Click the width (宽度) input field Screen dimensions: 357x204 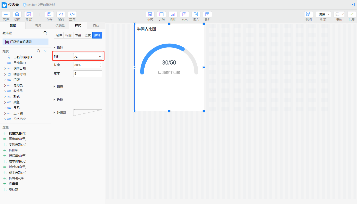[x=87, y=74]
